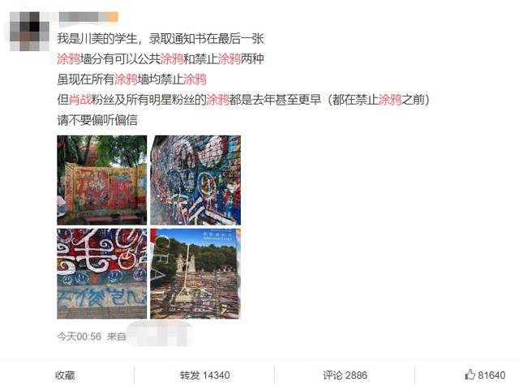Open the yellow graffiti wall photo

pos(102,180)
